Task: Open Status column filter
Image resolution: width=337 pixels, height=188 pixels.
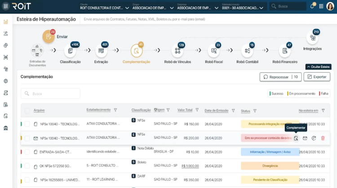Action: click(255, 111)
